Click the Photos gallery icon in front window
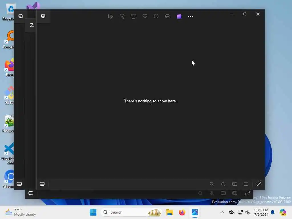This screenshot has height=219, width=292. [43, 16]
